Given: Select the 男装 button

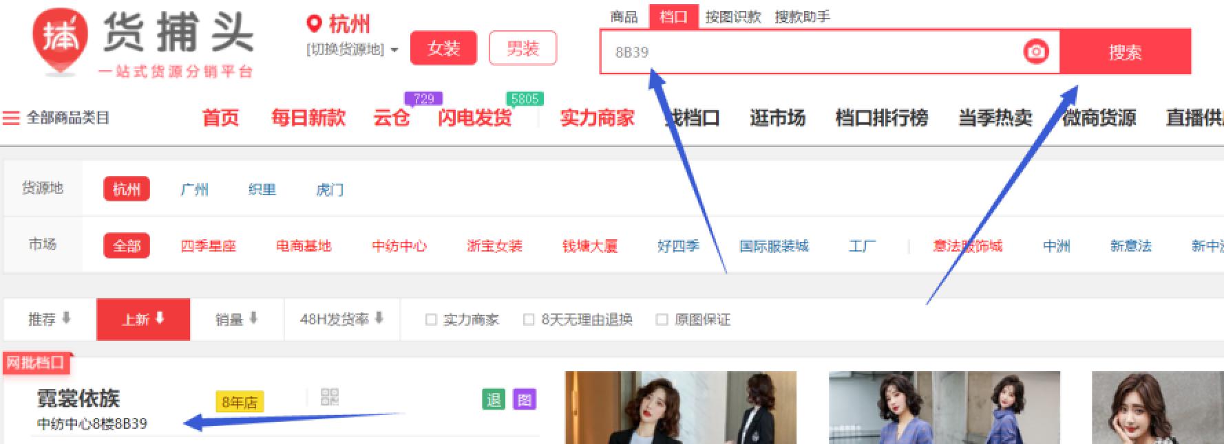Looking at the screenshot, I should pos(523,48).
